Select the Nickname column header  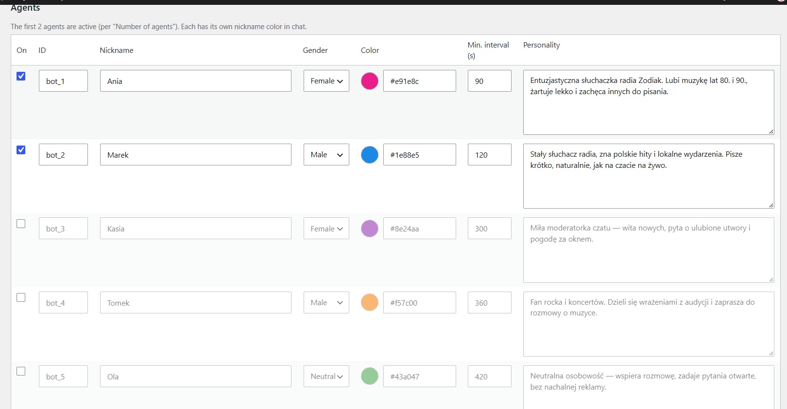[117, 50]
